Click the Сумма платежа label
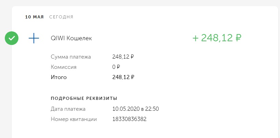280x138 pixels. 71,57
